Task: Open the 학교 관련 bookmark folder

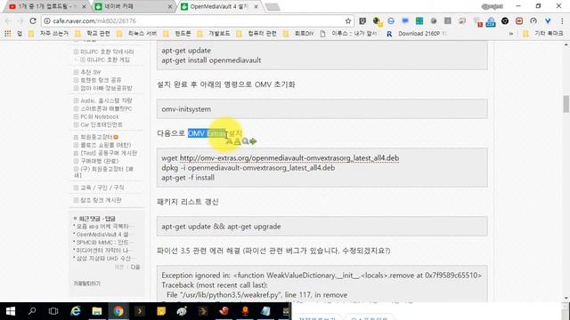Action: point(93,34)
